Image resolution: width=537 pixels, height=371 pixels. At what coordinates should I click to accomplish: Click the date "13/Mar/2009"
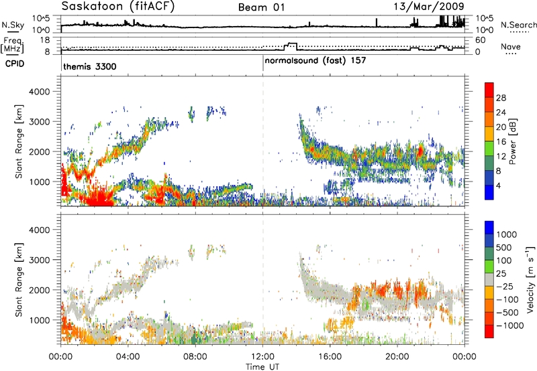coord(428,7)
